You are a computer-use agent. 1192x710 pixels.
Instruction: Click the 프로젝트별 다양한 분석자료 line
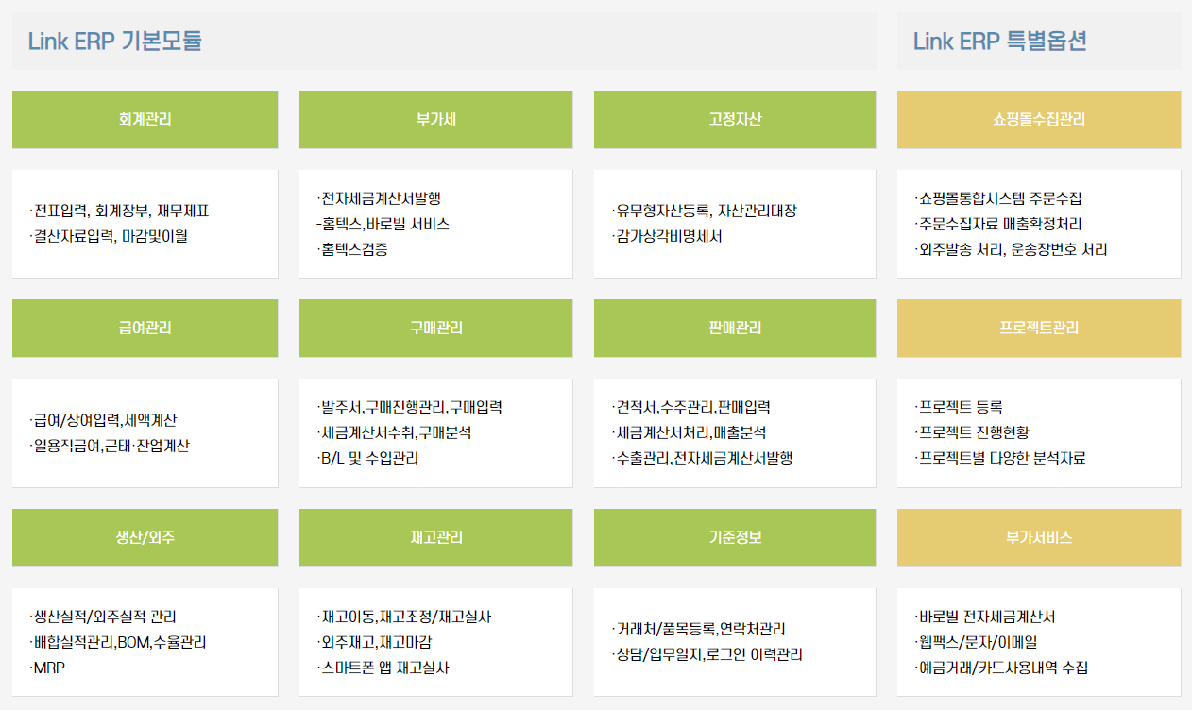[1000, 458]
